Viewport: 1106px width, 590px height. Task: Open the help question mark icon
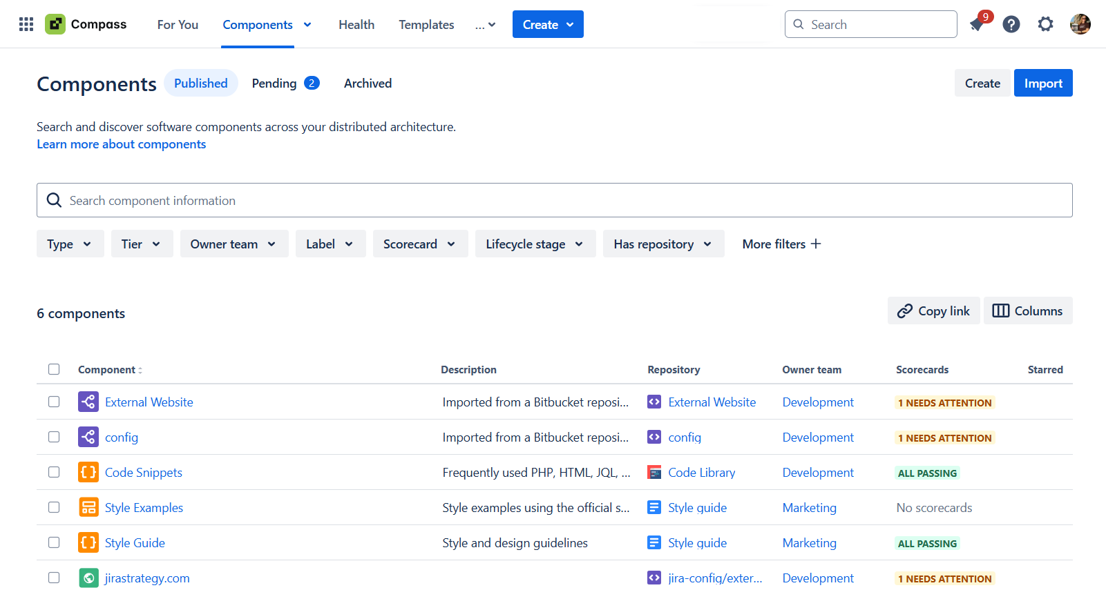1011,25
